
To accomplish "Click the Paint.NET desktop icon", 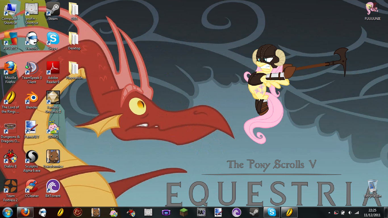I will click(x=32, y=129).
